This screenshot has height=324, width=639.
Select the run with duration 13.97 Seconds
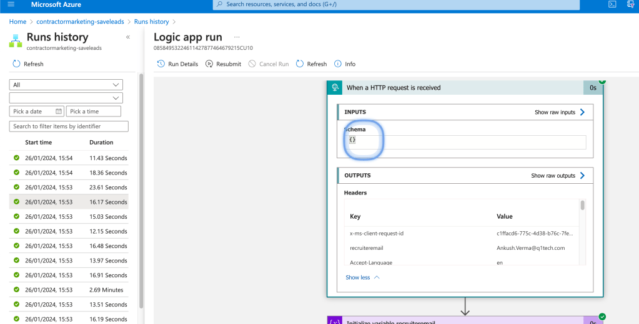click(69, 260)
